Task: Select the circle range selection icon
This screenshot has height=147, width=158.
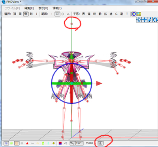Action: tap(63, 14)
